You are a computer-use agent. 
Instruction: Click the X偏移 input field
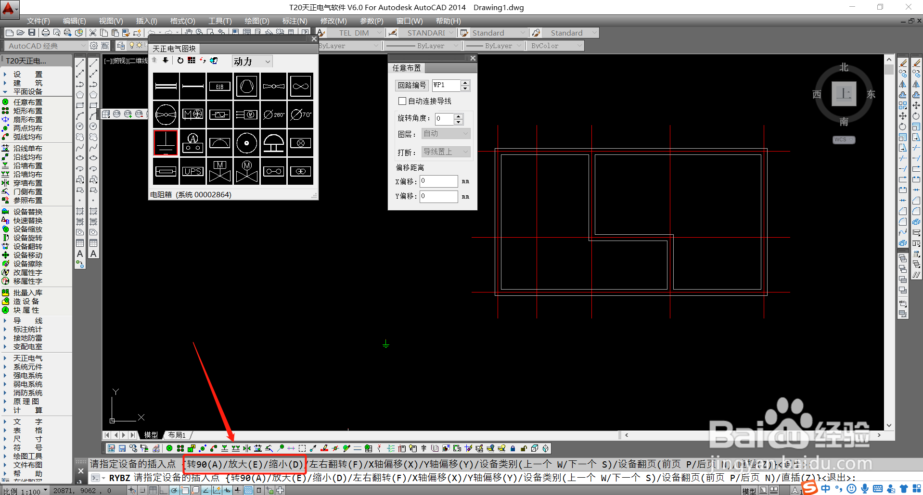tap(438, 181)
